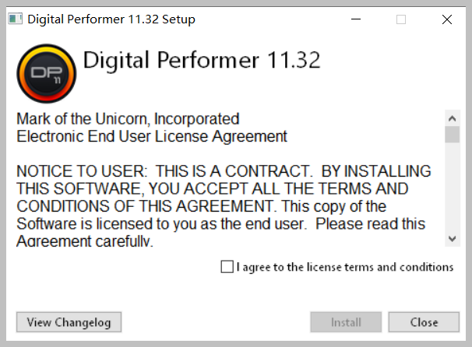Image resolution: width=472 pixels, height=347 pixels.
Task: Click the license scrollbar thumb
Action: coord(452,135)
